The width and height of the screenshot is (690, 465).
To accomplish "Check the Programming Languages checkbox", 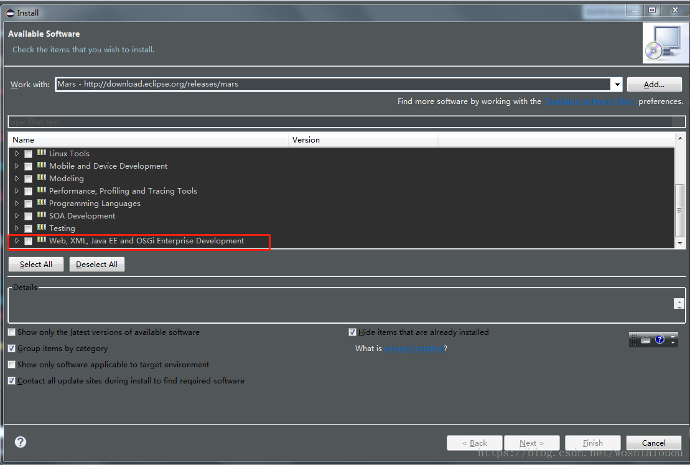I will [28, 204].
